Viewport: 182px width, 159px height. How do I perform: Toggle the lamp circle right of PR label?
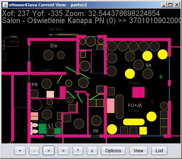click(x=47, y=84)
